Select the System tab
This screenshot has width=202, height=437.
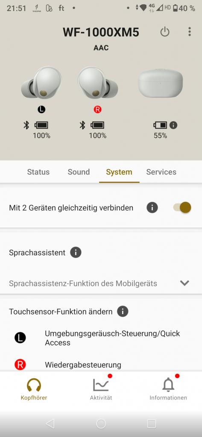[119, 172]
